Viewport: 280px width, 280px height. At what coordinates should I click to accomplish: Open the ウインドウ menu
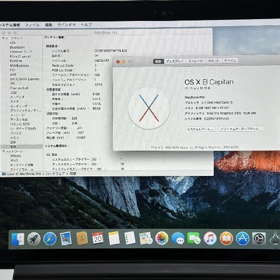66,25
